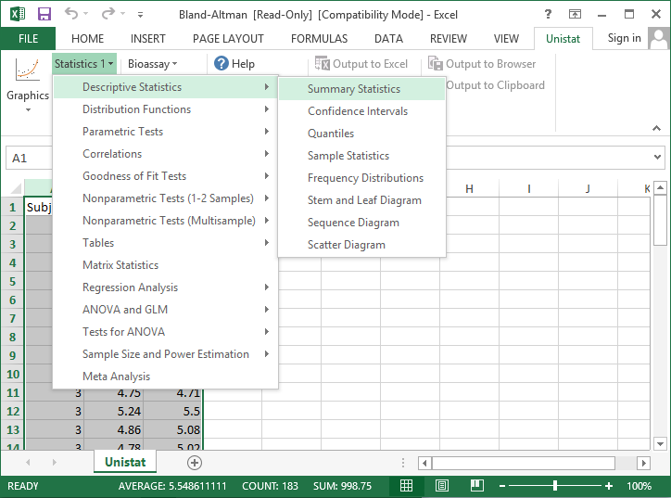The width and height of the screenshot is (671, 498).
Task: Open Ribbon Display Options
Action: click(575, 14)
